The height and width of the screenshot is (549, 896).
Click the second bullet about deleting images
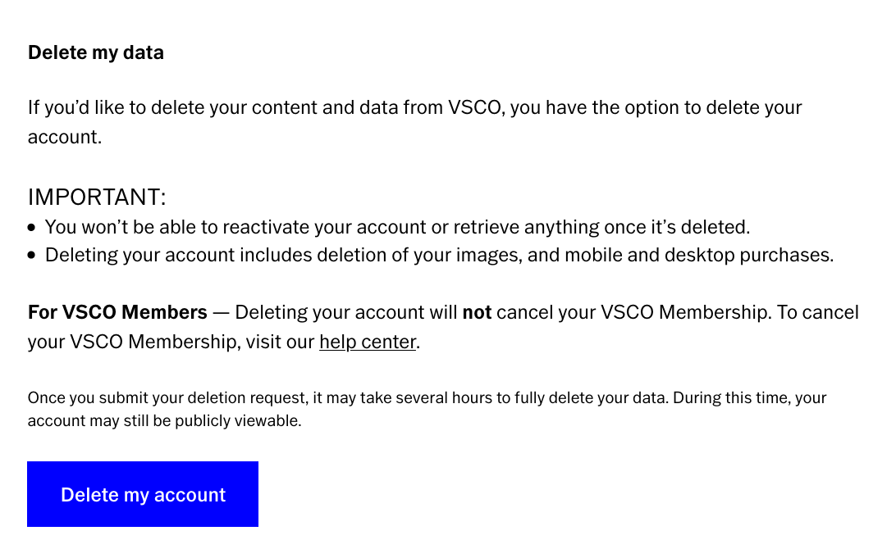point(440,255)
